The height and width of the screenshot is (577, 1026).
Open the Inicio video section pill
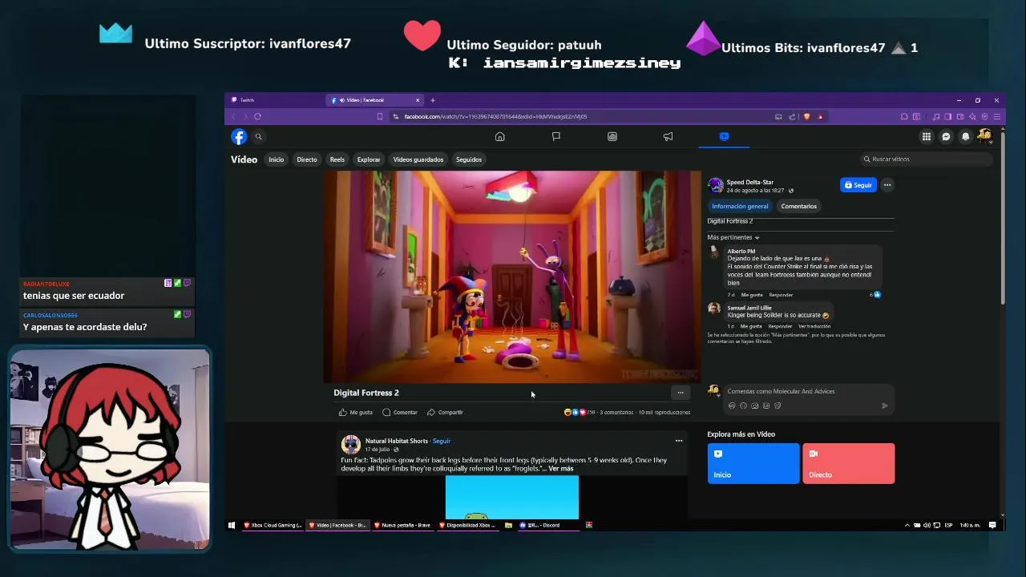(x=276, y=159)
